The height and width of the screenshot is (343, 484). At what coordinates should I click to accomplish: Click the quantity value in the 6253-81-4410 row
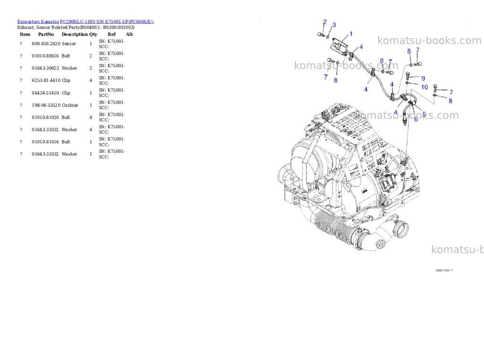point(91,80)
